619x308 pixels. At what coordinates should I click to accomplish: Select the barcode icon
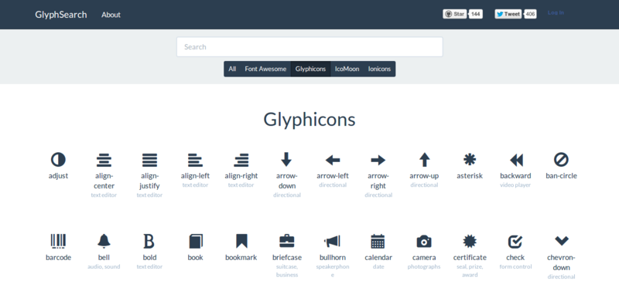pos(58,241)
